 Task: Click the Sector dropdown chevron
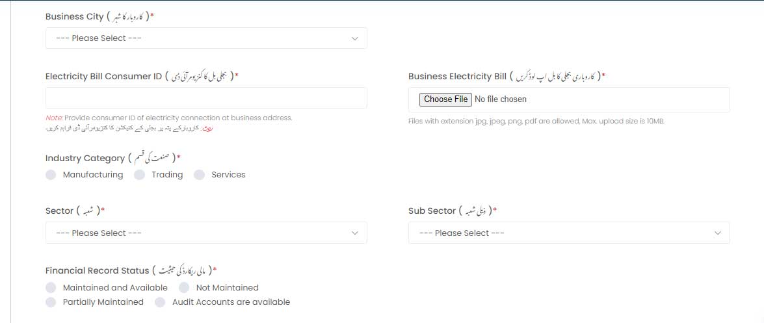[x=355, y=233]
